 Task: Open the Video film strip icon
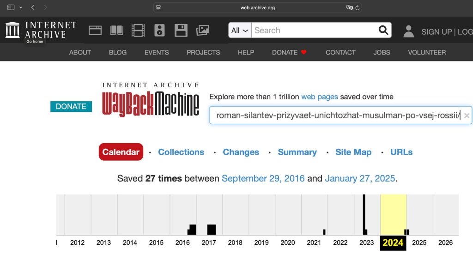138,30
